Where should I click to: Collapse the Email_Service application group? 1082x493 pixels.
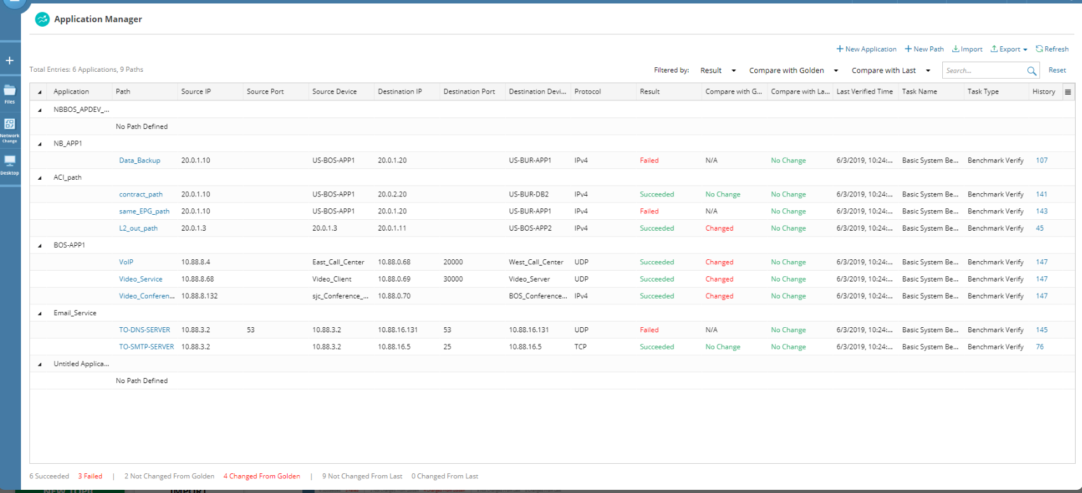pyautogui.click(x=40, y=313)
